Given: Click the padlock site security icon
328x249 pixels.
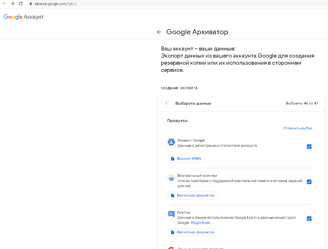Looking at the screenshot, I should tap(31, 4).
